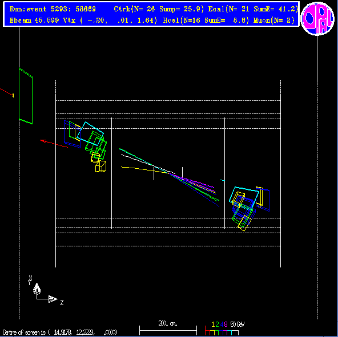Click the cyan box in the left cluster
The width and height of the screenshot is (338, 337).
pyautogui.click(x=90, y=133)
